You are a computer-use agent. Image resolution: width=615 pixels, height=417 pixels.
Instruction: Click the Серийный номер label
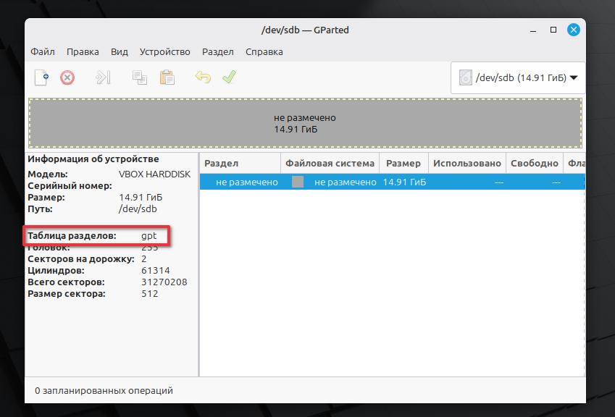(70, 186)
